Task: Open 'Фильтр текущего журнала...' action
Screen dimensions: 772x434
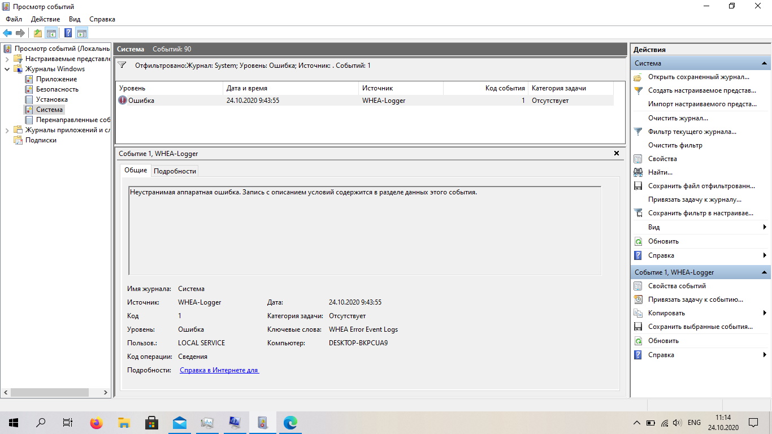Action: pos(692,132)
